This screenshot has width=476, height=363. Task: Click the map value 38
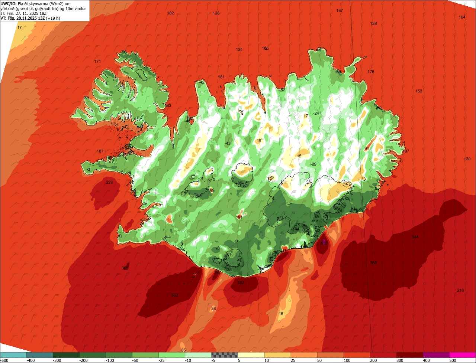point(213,308)
